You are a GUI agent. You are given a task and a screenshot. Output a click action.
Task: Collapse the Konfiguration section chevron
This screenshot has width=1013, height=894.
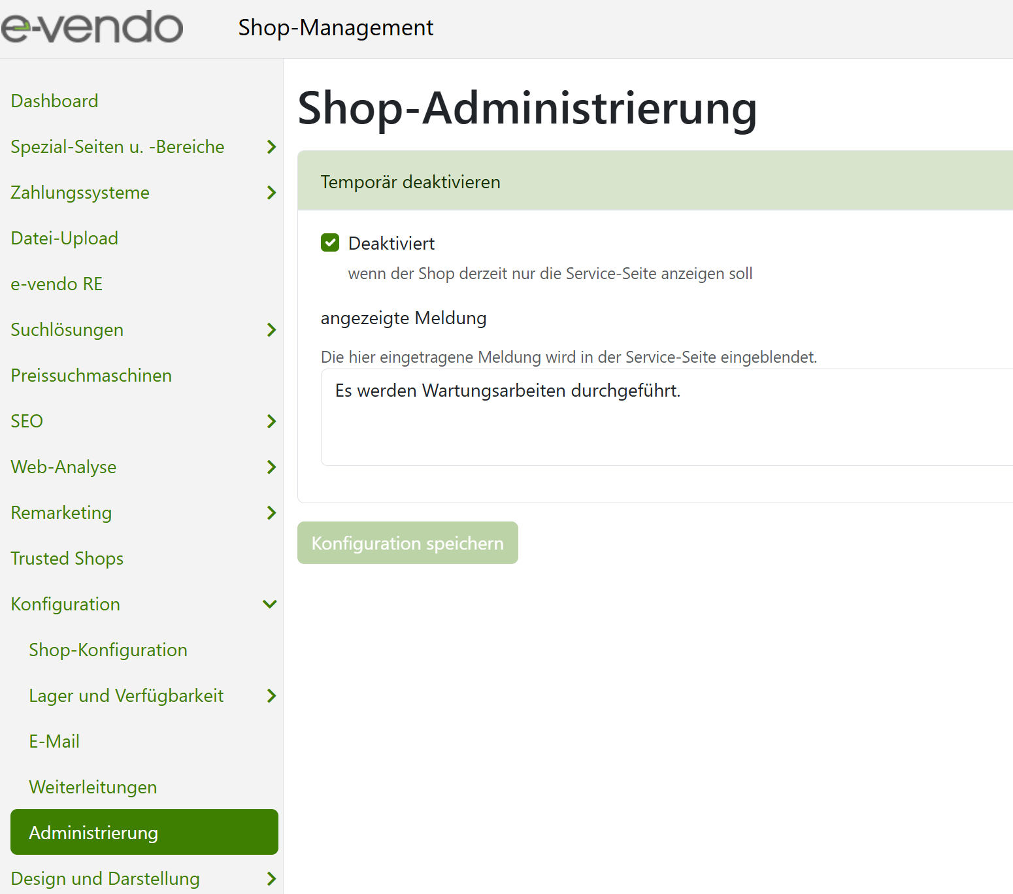pyautogui.click(x=270, y=604)
